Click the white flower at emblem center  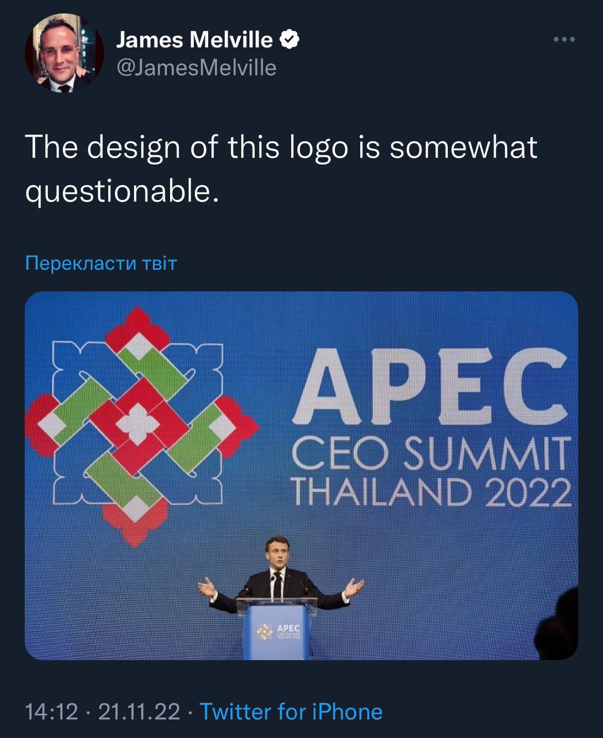(138, 425)
